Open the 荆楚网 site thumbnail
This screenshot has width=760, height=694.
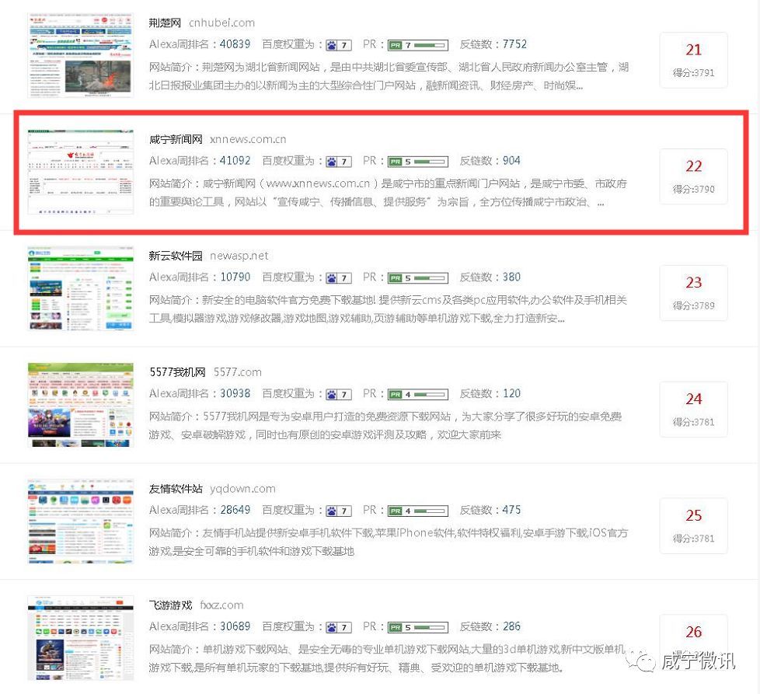coord(81,55)
